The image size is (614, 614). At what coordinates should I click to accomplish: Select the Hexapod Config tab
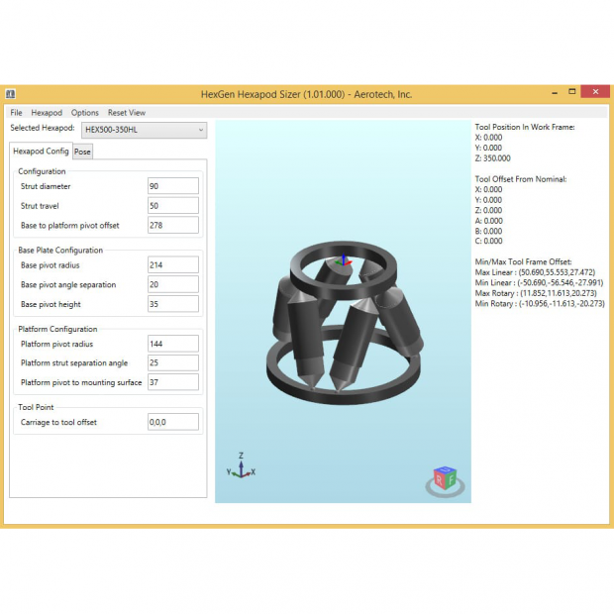click(41, 152)
